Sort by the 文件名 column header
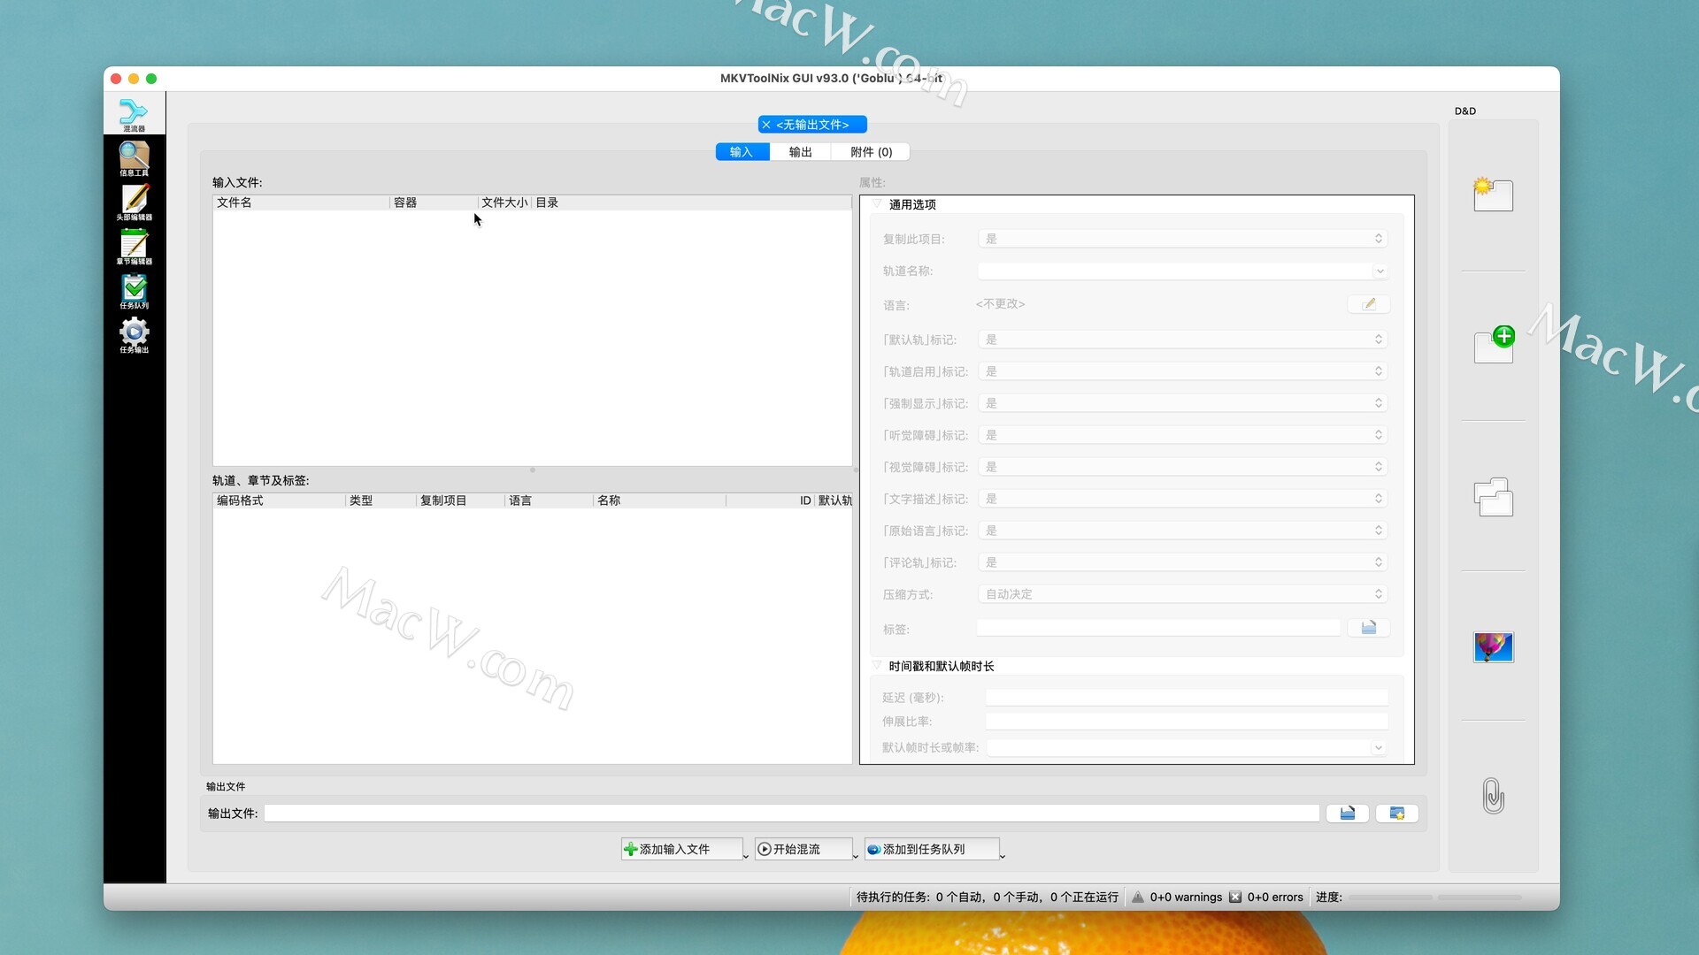 (x=301, y=202)
